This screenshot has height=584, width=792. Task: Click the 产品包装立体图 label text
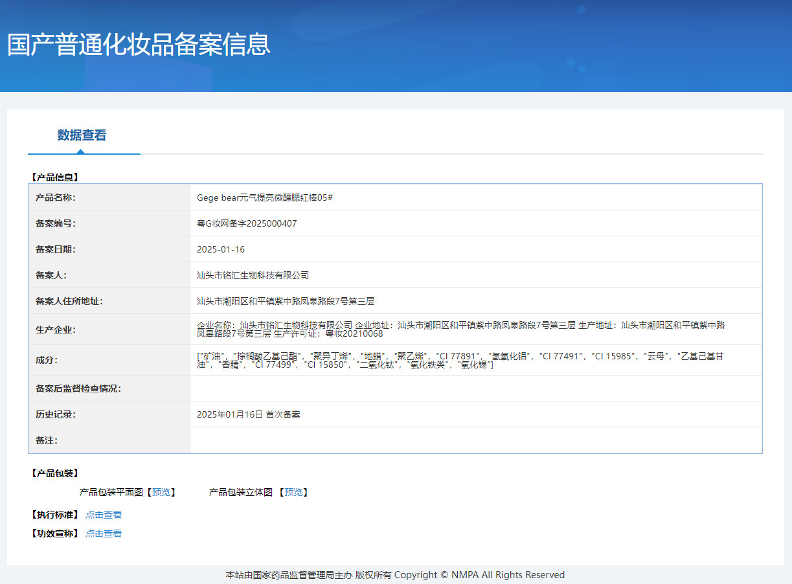coord(240,492)
